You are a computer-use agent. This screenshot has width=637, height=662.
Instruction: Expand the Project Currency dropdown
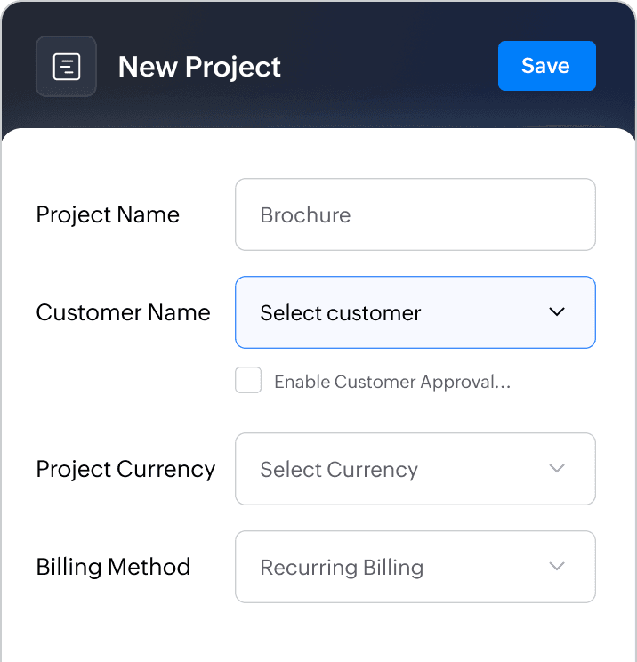click(415, 469)
